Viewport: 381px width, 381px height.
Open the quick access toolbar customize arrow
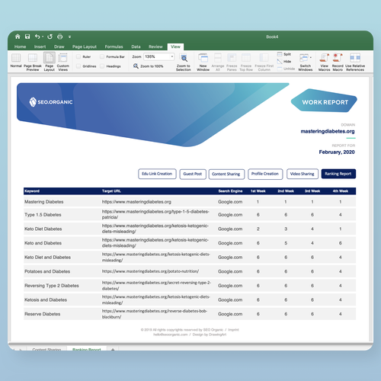point(69,37)
